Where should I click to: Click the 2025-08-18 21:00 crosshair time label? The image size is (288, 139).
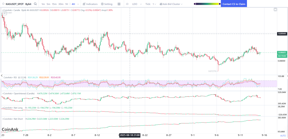point(130,136)
